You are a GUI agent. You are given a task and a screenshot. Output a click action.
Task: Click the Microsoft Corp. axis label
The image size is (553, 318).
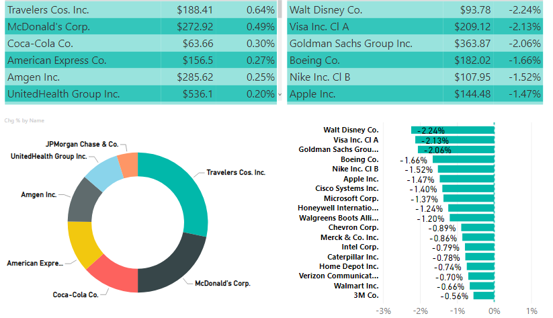[351, 198]
